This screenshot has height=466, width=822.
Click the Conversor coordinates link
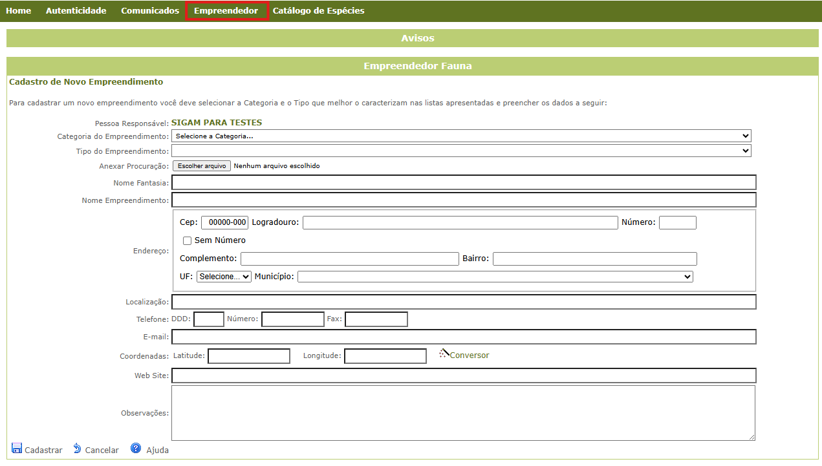click(x=470, y=355)
